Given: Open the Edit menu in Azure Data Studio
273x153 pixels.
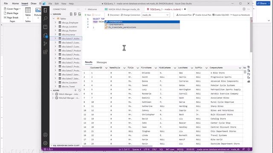Looking at the screenshot, I should 57,3.
